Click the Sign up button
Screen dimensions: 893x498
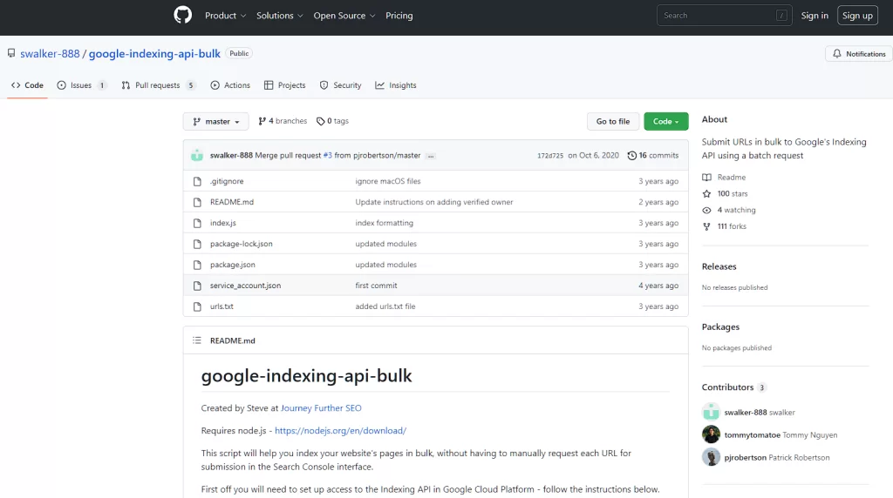pos(857,16)
